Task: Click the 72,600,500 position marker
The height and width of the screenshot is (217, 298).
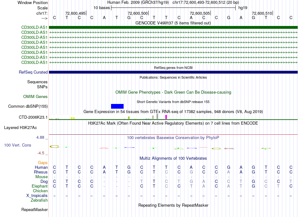Action: [138, 13]
